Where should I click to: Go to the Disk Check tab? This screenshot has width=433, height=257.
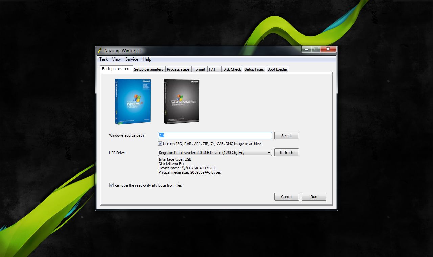click(232, 69)
